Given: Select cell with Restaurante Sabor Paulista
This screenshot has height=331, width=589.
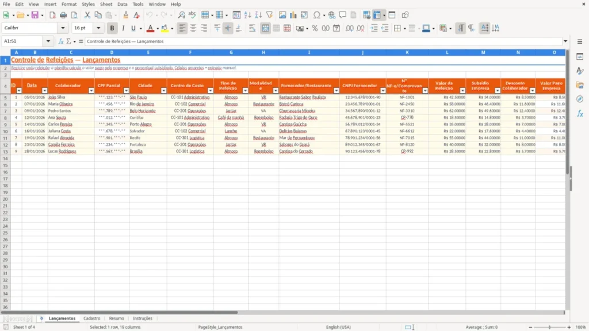Looking at the screenshot, I should 309,97.
